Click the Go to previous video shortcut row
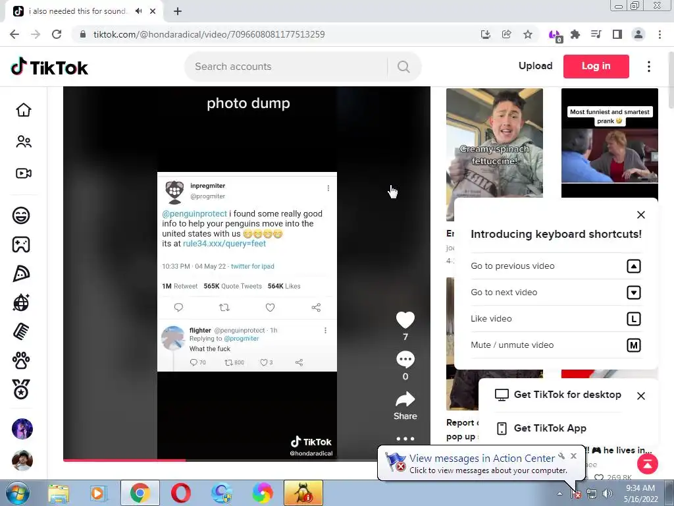Viewport: 674px width, 506px height. 556,266
